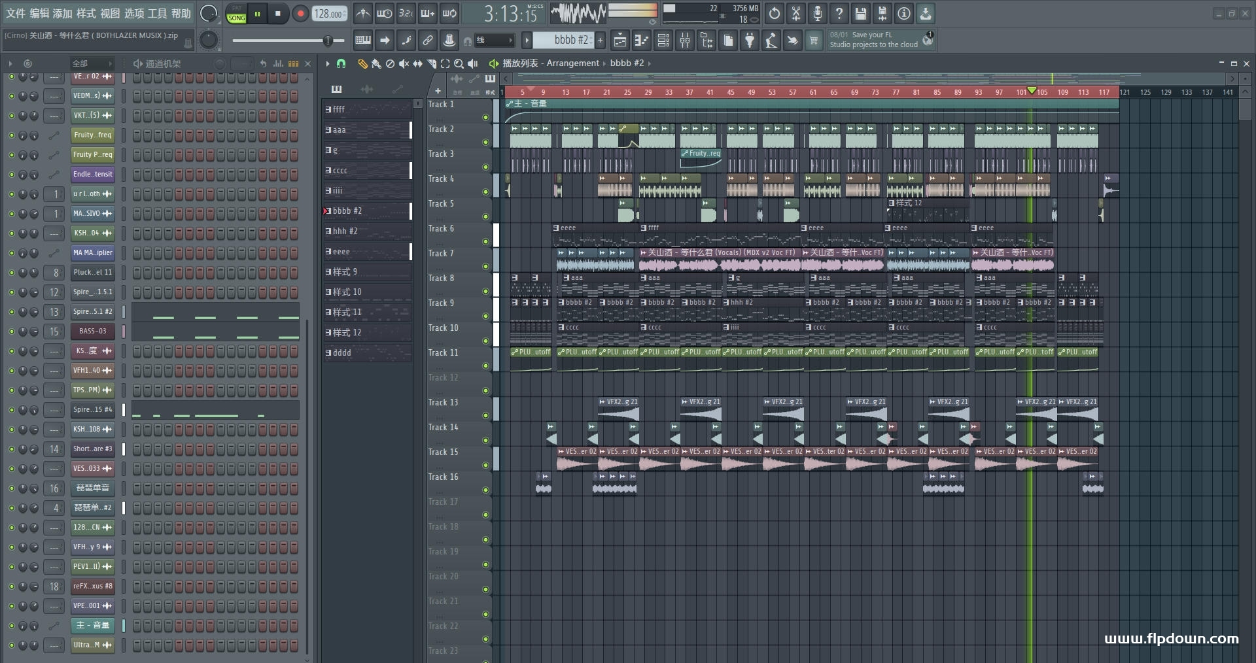
Task: Open the snap setting dropdown 线
Action: [495, 41]
